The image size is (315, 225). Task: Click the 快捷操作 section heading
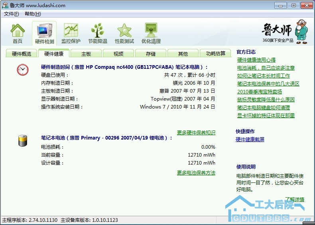pos(245,131)
